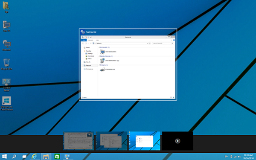The image size is (256, 160).
Task: Click the taskbar icon right of Store
Action: tap(67, 157)
